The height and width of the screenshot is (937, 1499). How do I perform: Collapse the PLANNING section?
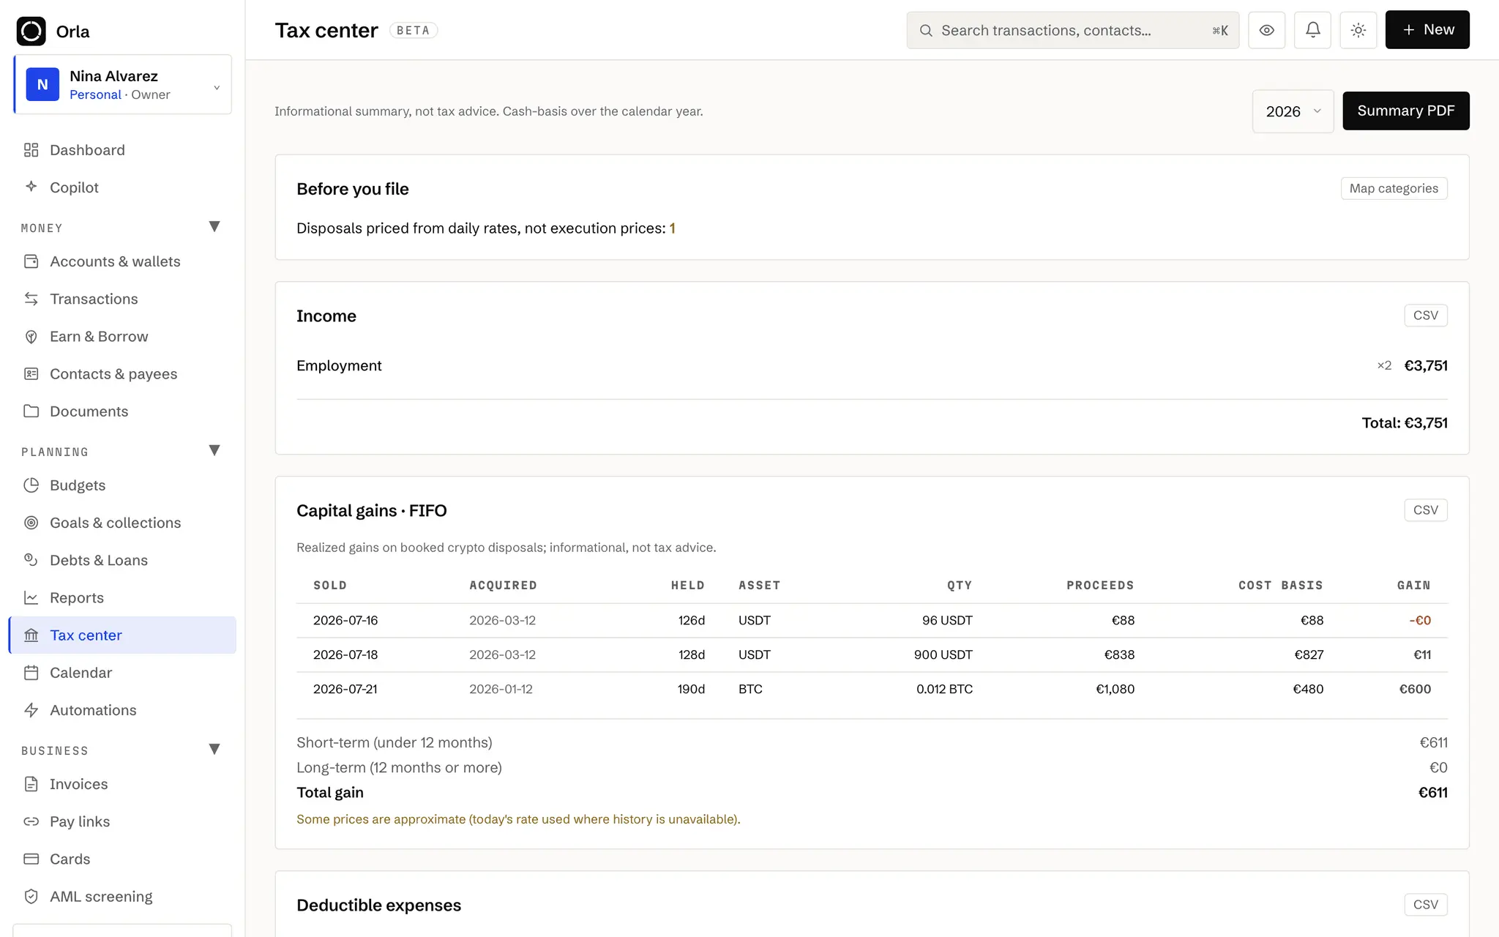click(214, 451)
